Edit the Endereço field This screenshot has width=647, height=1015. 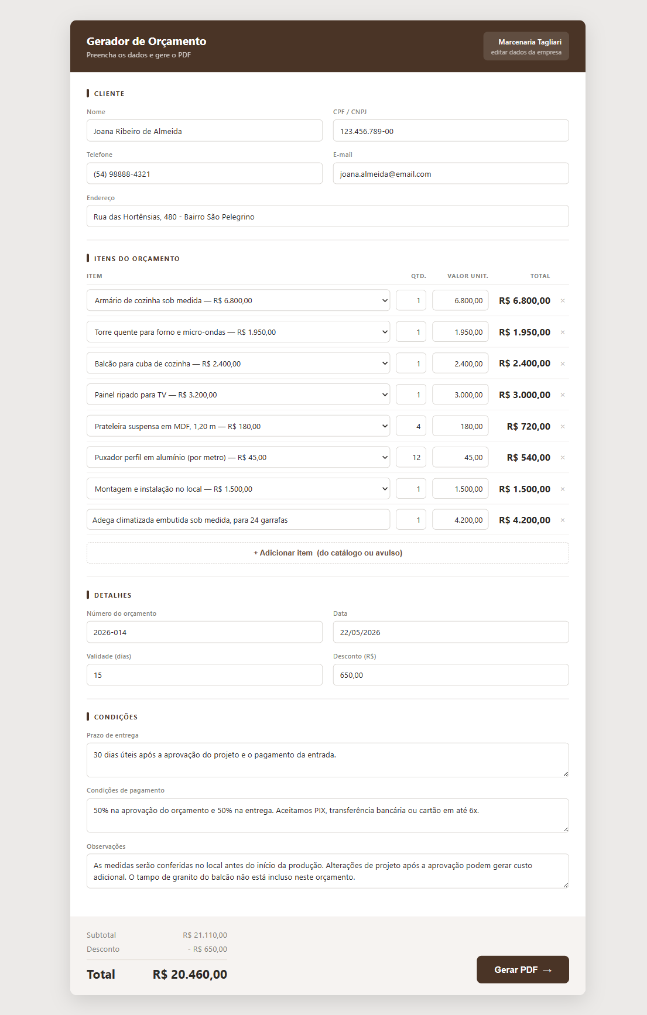(328, 216)
